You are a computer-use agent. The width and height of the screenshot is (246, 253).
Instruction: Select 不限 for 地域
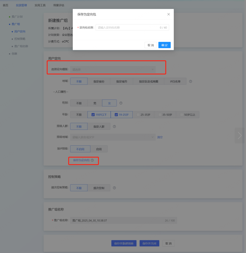(79, 81)
